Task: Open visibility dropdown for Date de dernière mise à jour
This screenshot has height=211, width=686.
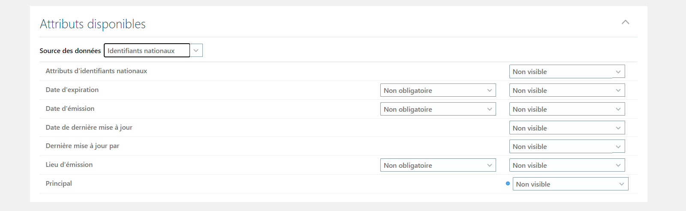Action: click(567, 128)
